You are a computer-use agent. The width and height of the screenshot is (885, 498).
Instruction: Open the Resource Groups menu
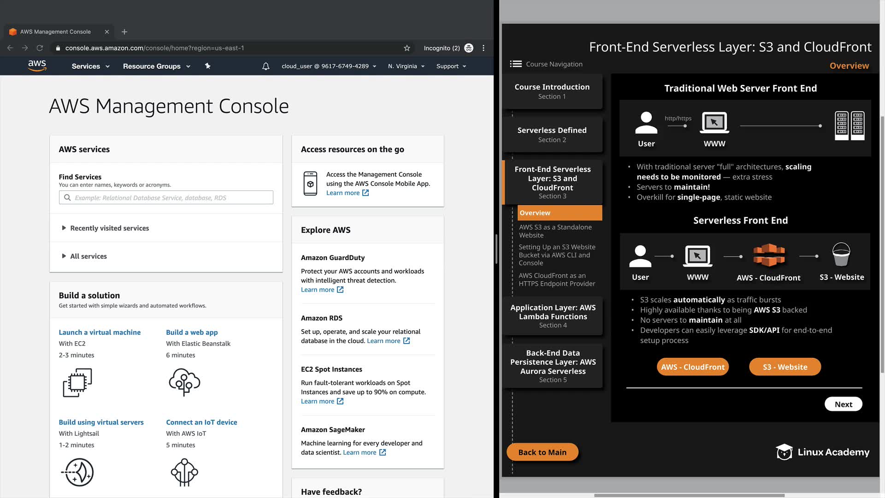pos(156,66)
